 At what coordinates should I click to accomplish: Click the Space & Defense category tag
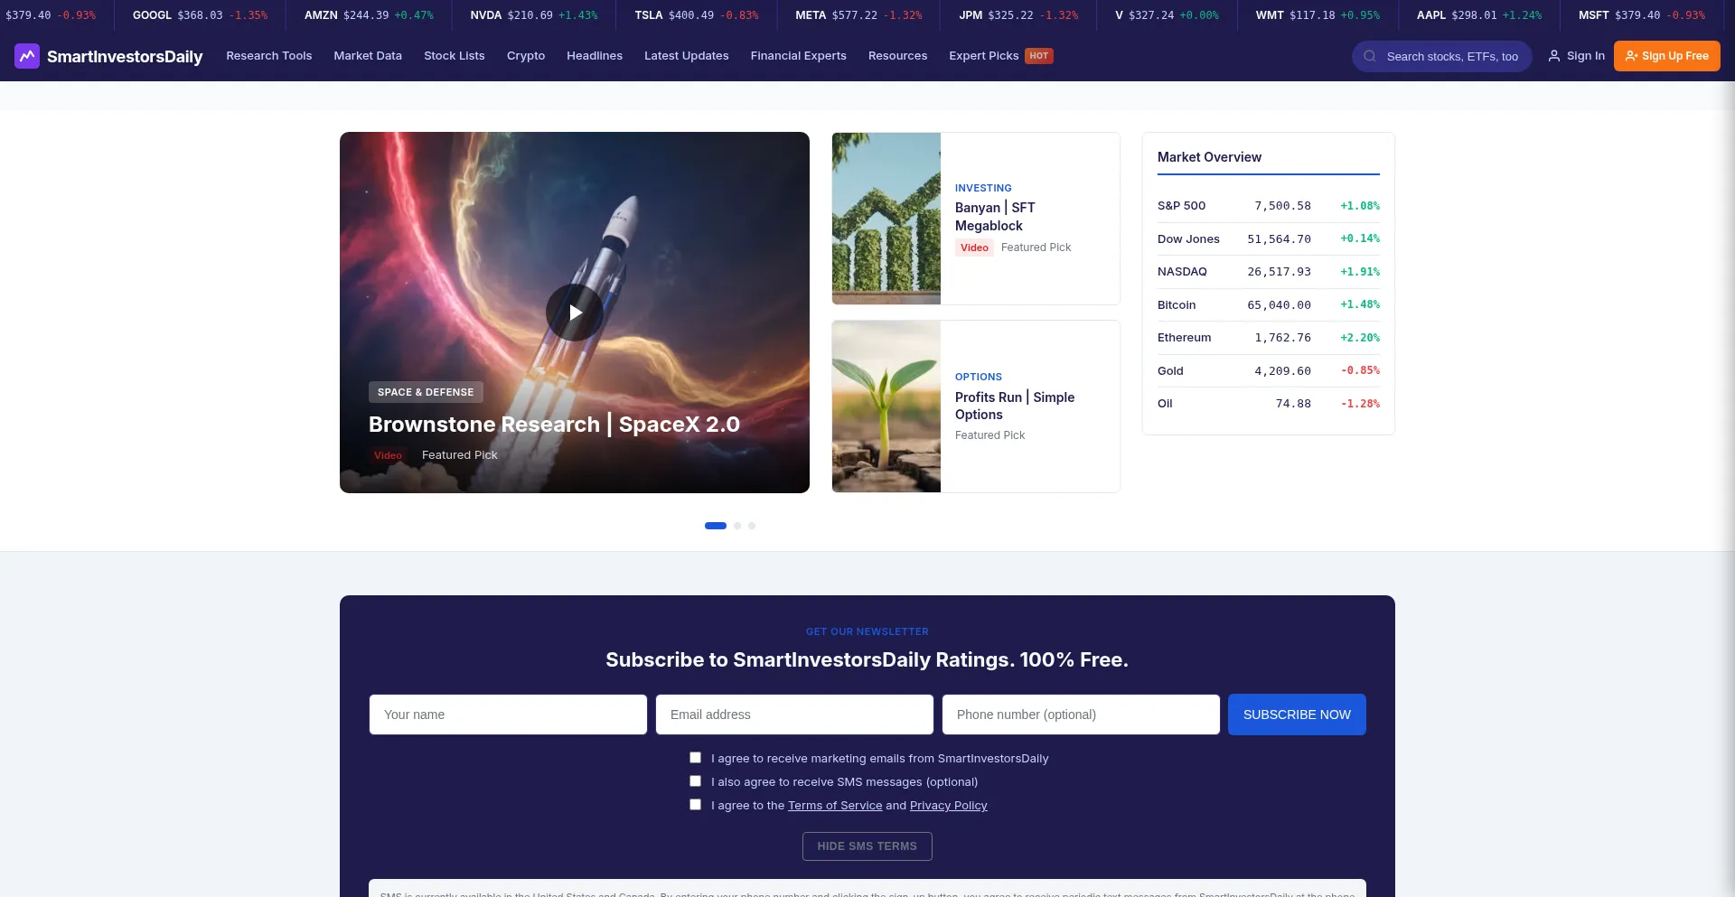[x=426, y=392]
